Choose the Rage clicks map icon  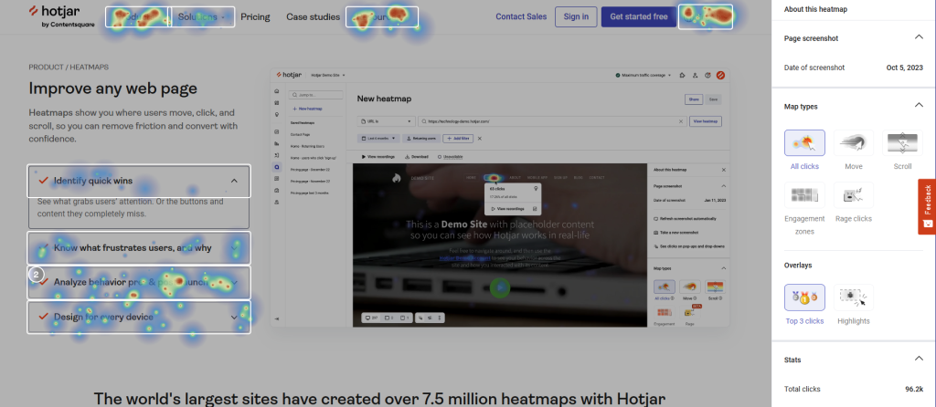click(854, 195)
